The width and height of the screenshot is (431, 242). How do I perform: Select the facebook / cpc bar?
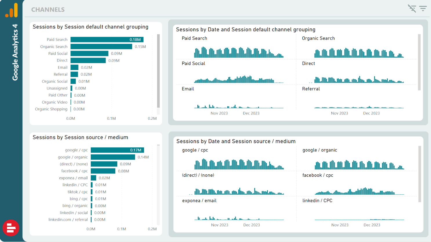[x=103, y=171]
